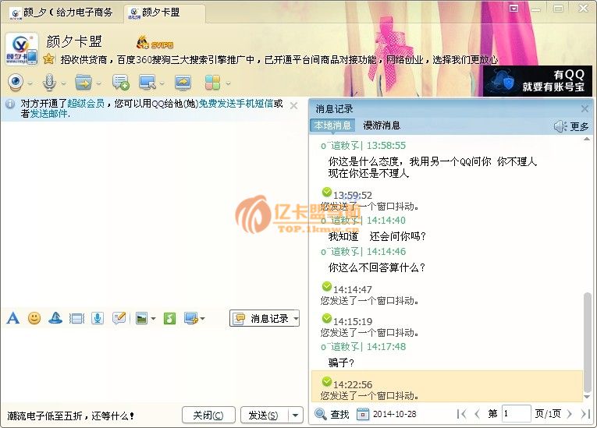Click the voice message microphone icon
The height and width of the screenshot is (428, 597).
pos(98,318)
